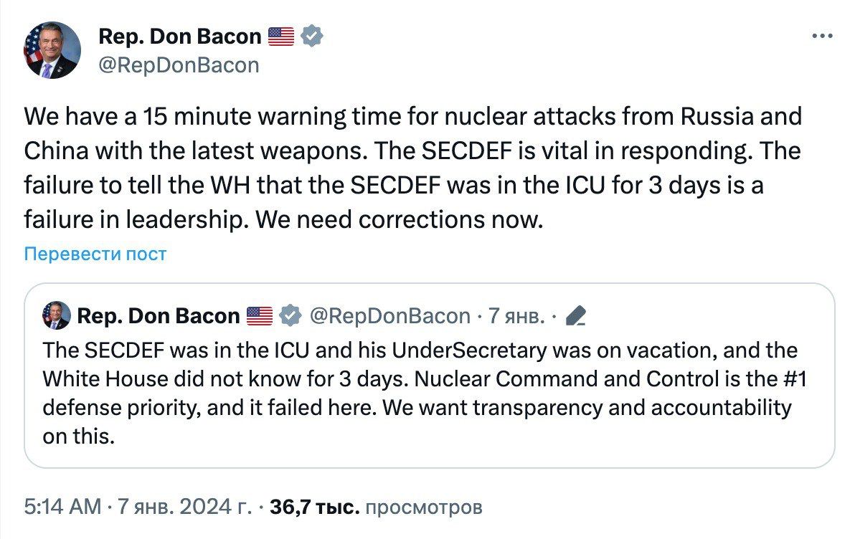Viewport: 855px width, 539px height.
Task: Click the main post's profile avatar
Action: [x=52, y=50]
